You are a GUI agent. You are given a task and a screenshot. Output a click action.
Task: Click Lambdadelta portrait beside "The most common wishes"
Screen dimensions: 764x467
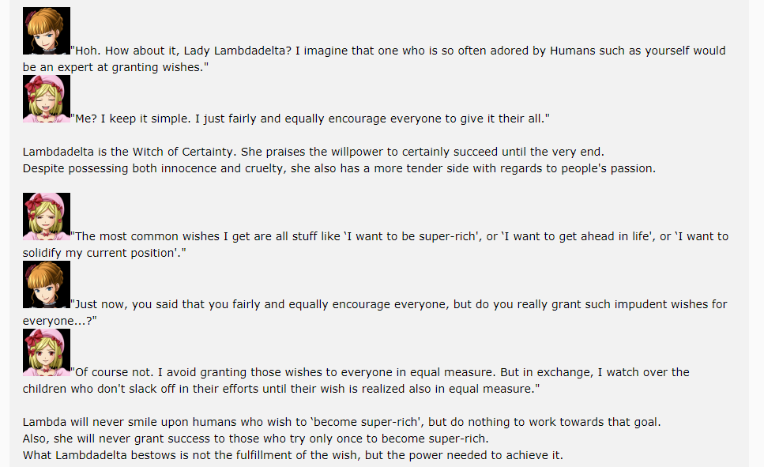[x=47, y=217]
